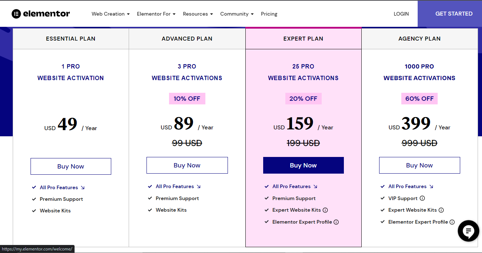Click arrow icon after All Pro Features in Agency plan

pyautogui.click(x=431, y=186)
